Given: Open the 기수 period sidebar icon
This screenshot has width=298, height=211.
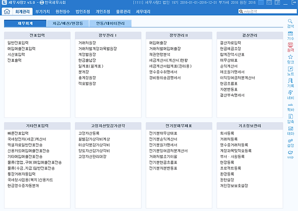Looking at the screenshot, I should pyautogui.click(x=290, y=36).
